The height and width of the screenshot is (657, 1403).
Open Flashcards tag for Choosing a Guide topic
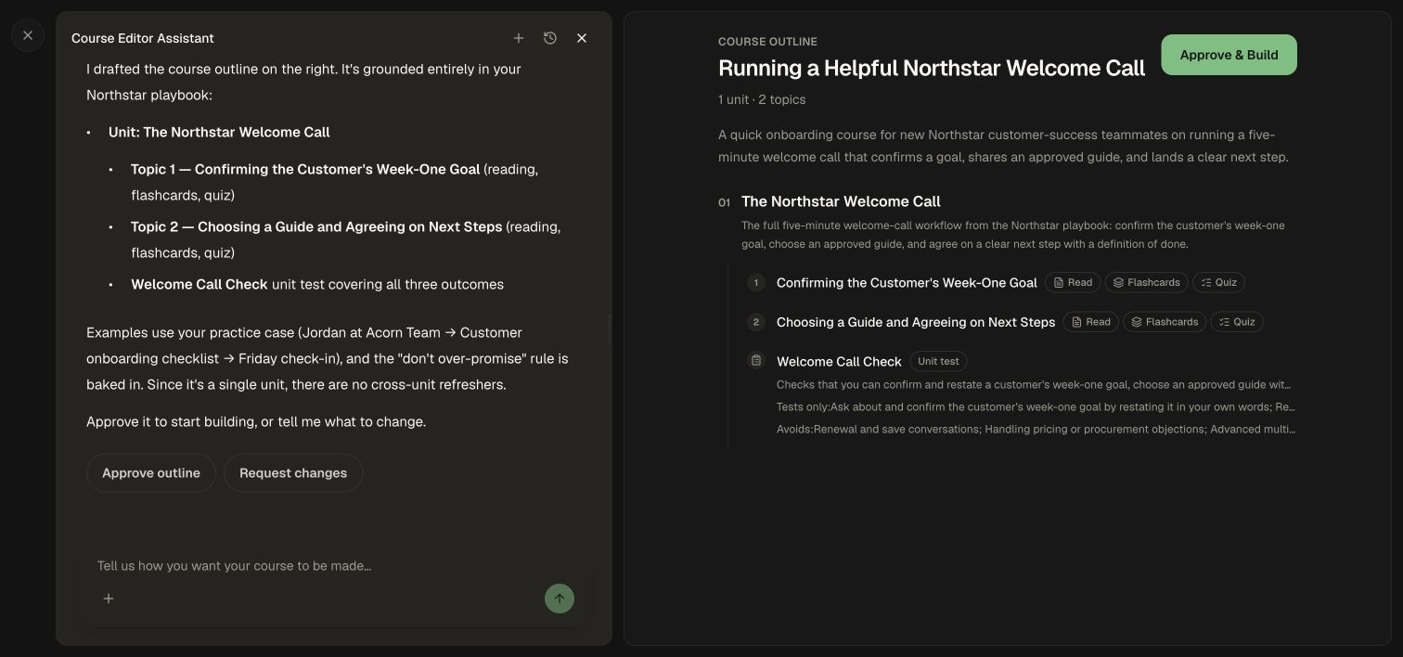click(1165, 322)
